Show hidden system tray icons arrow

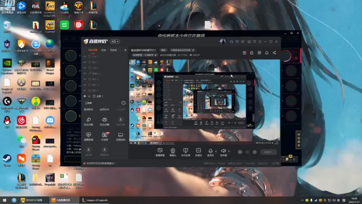point(302,200)
